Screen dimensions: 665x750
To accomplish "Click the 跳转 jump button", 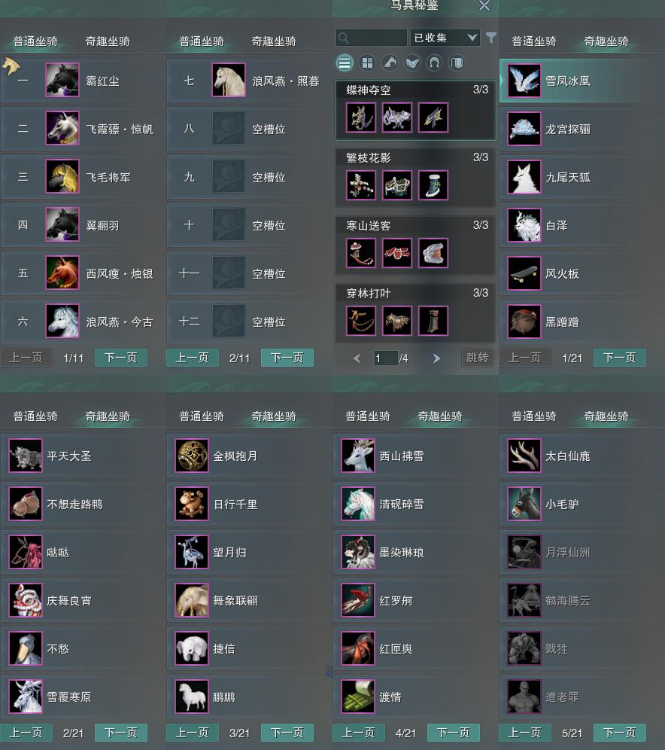I will point(477,358).
